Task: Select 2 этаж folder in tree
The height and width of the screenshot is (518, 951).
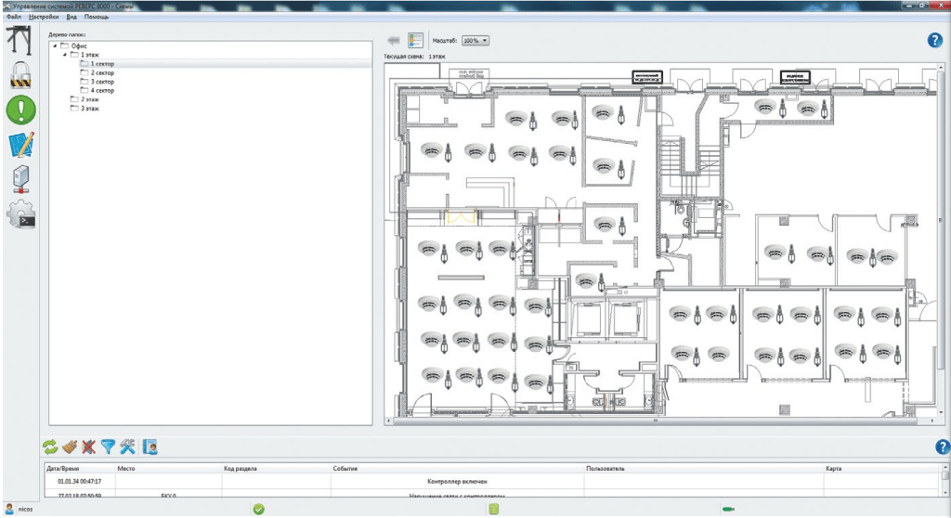Action: tap(89, 99)
